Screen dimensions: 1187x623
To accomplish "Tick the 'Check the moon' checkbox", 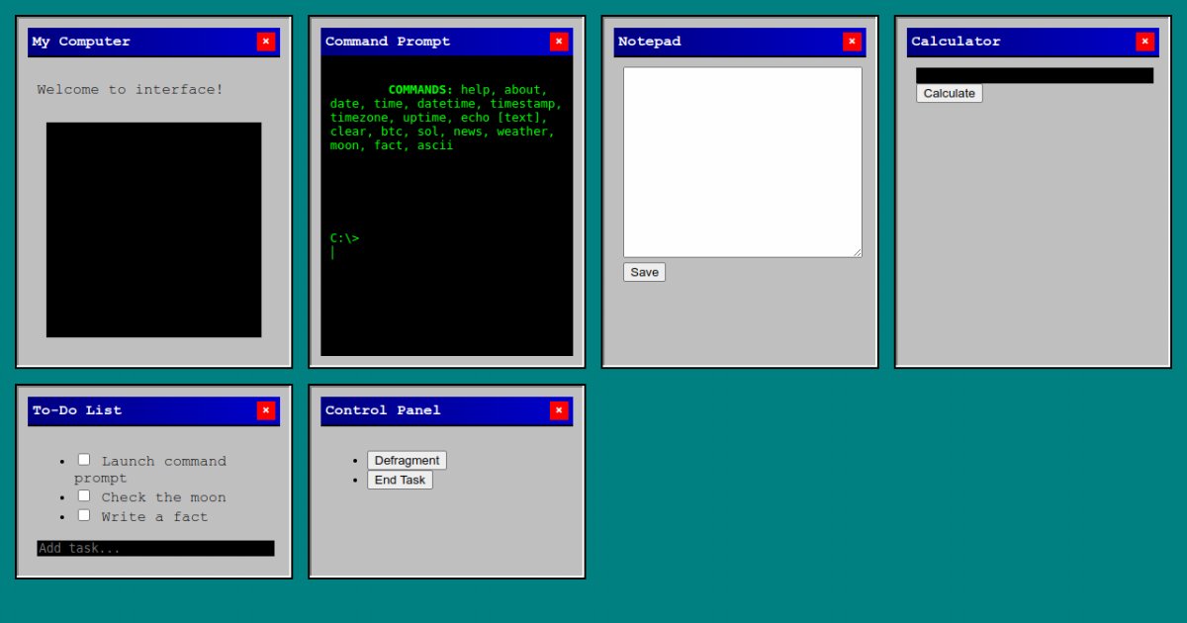I will (x=84, y=495).
